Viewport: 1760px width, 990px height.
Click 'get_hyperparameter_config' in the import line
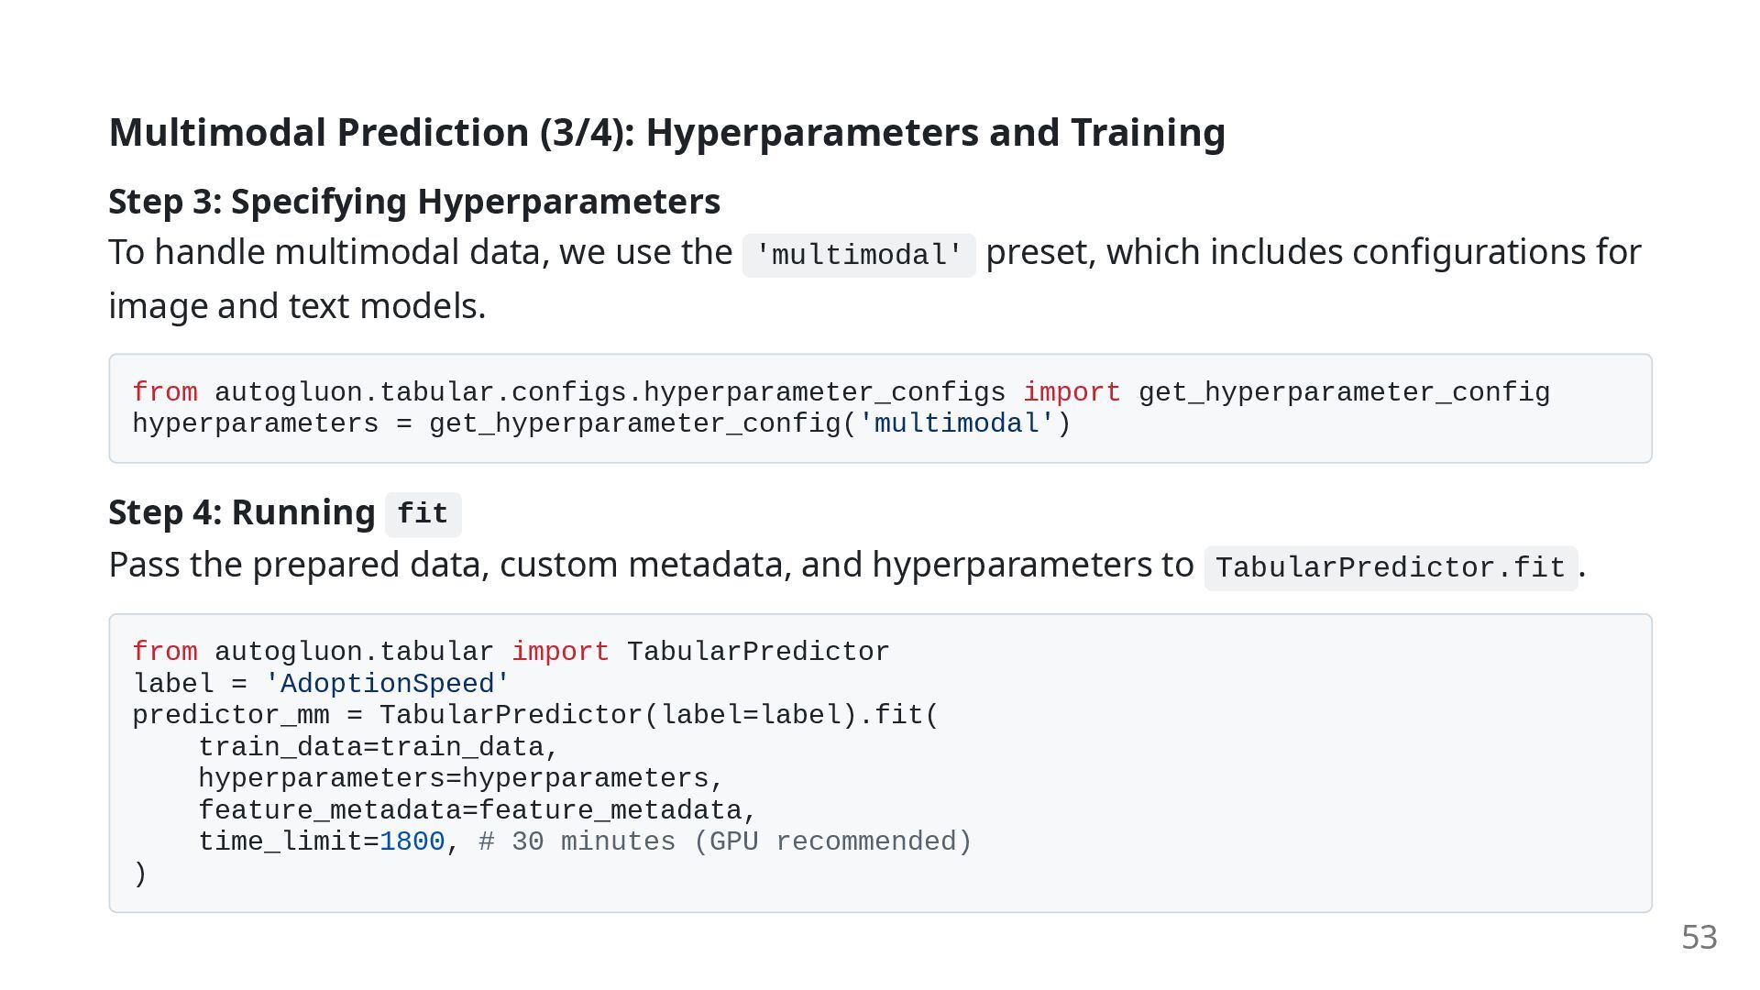point(1344,392)
